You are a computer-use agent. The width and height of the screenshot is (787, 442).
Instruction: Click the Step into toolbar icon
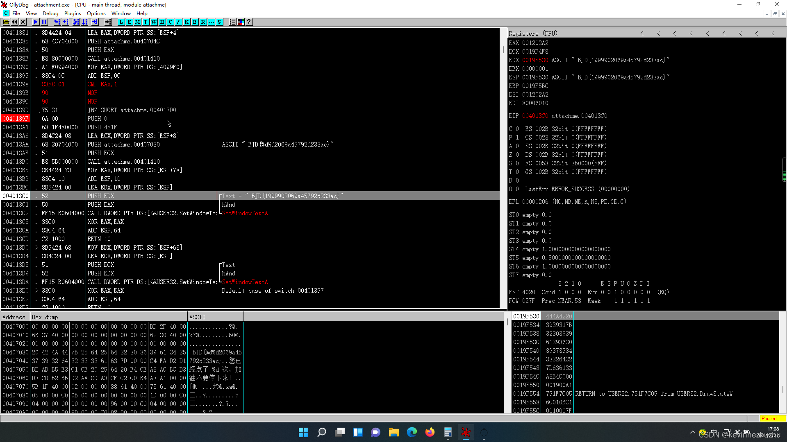pos(57,22)
